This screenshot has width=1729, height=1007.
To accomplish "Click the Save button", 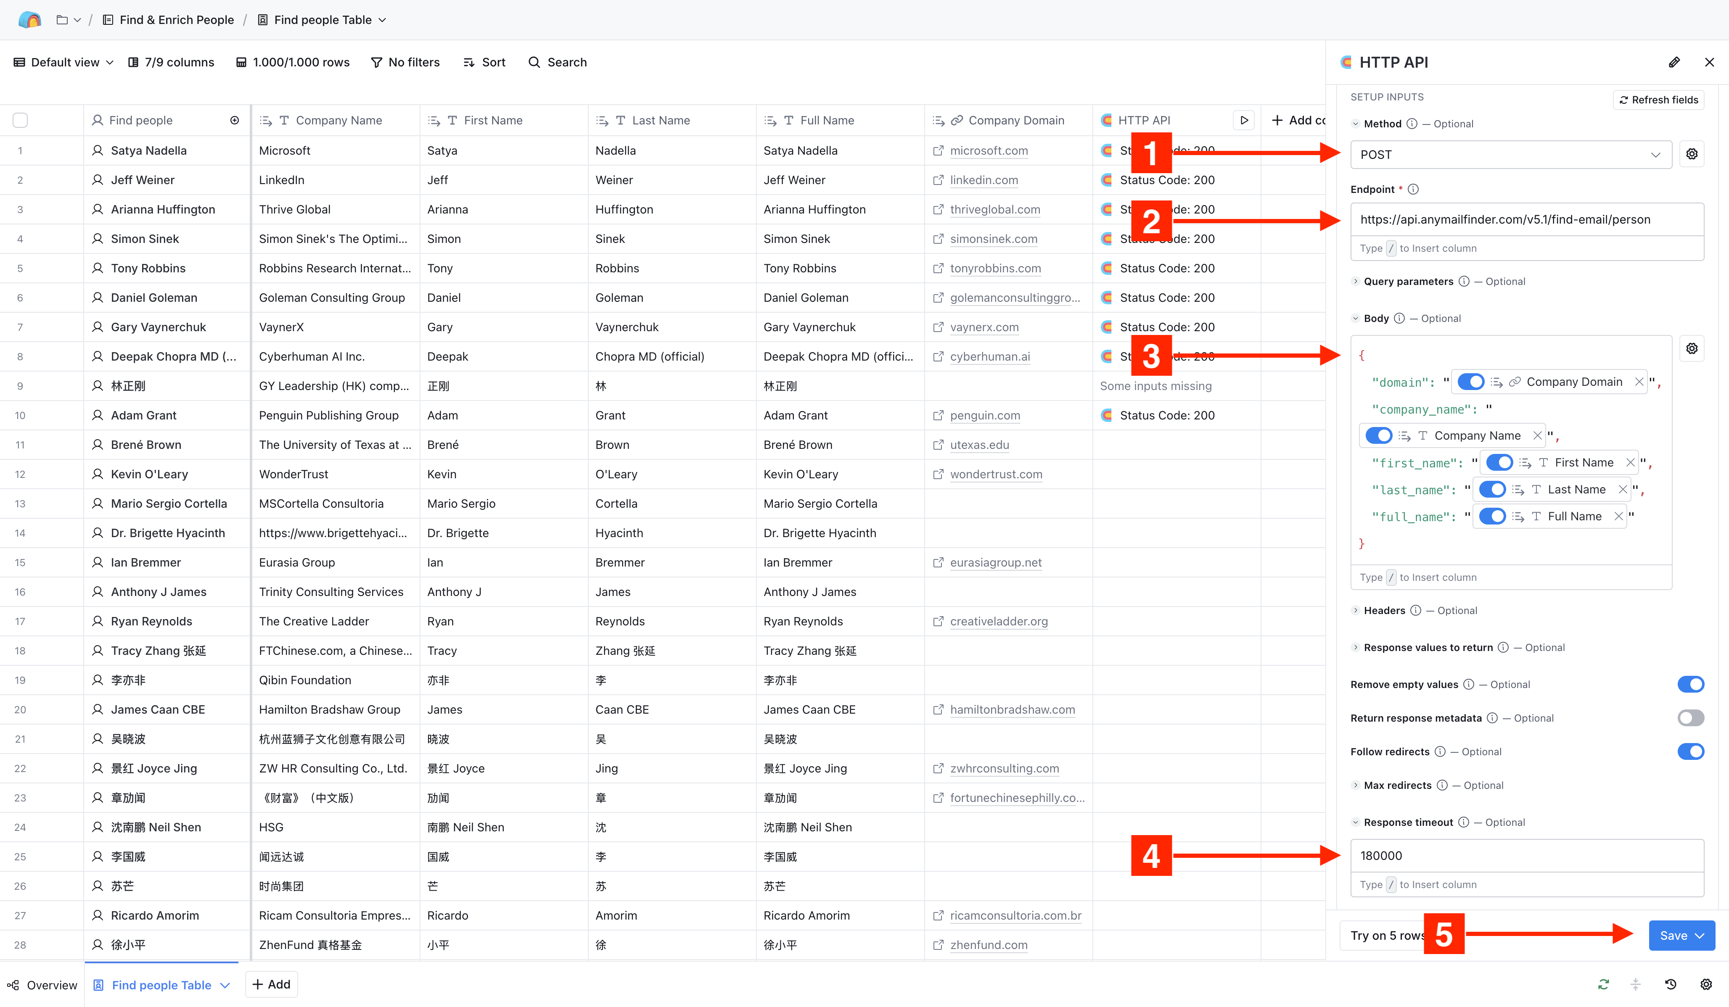I will (1681, 936).
